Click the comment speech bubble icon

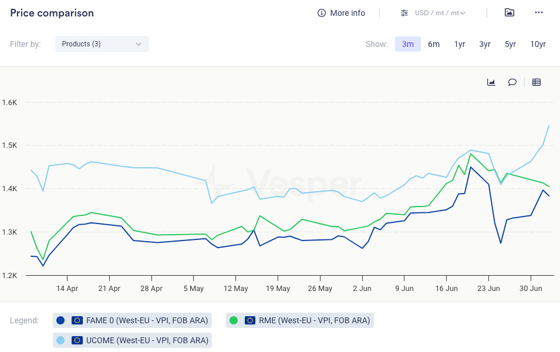(512, 82)
